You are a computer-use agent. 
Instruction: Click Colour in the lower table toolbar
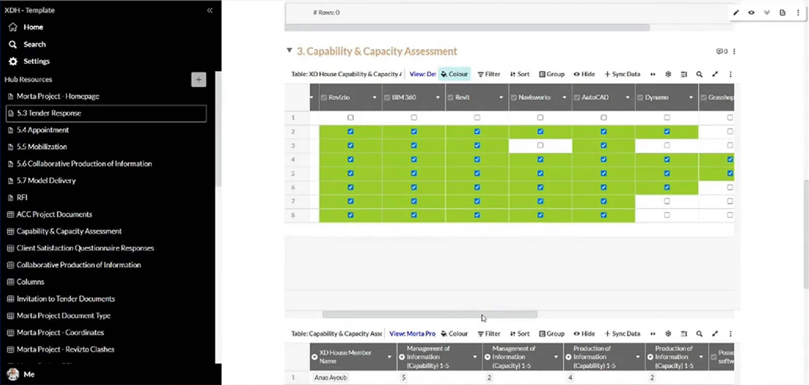(x=454, y=334)
